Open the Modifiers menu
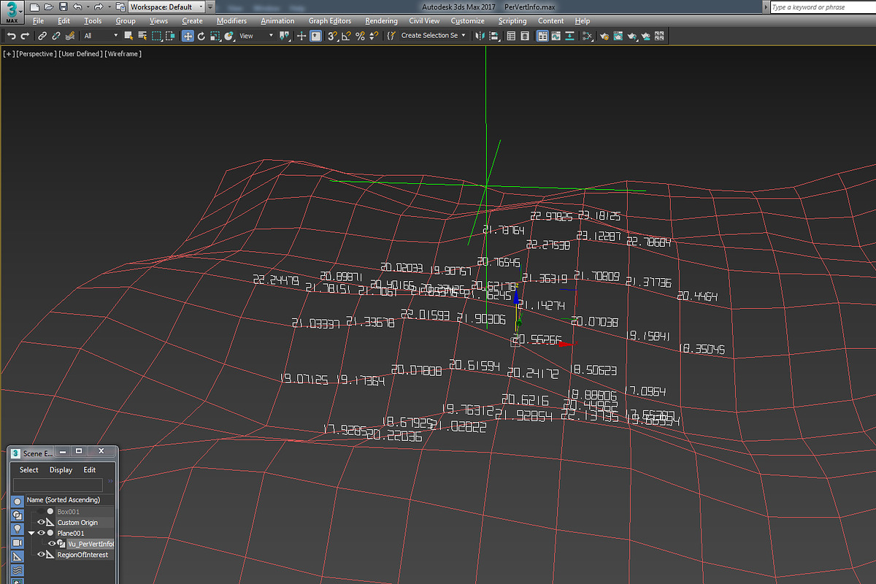The image size is (876, 584). tap(231, 21)
